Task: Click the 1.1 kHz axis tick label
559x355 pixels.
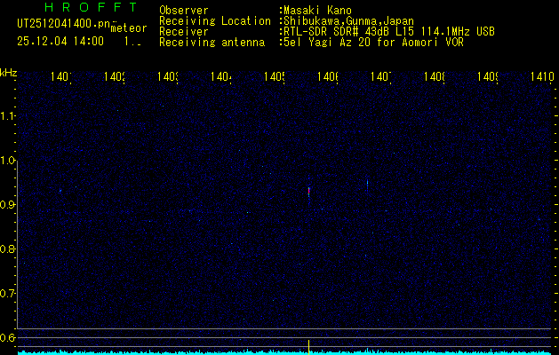Action: click(7, 115)
